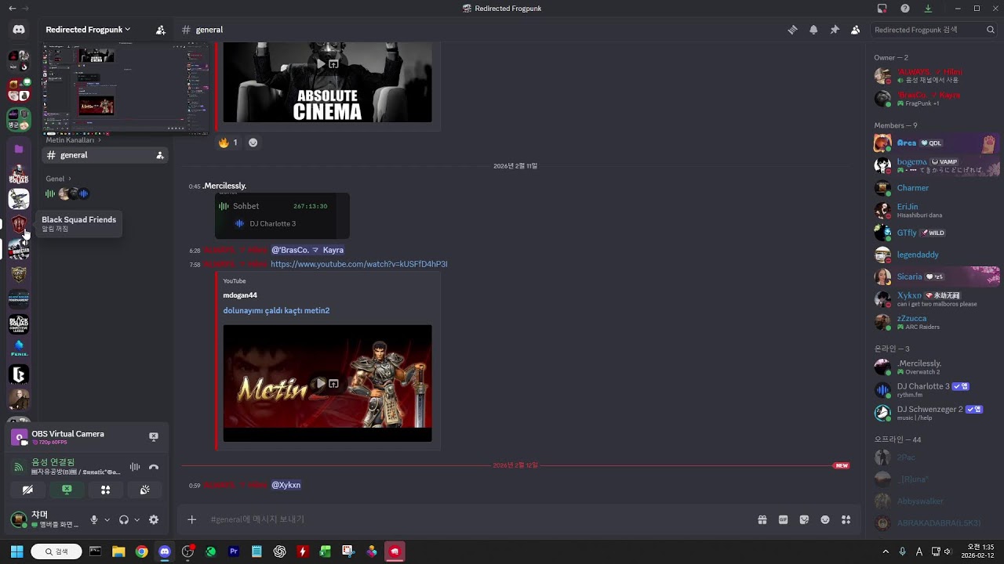Click the @'BrasCo. Kayra mention

[x=307, y=250]
